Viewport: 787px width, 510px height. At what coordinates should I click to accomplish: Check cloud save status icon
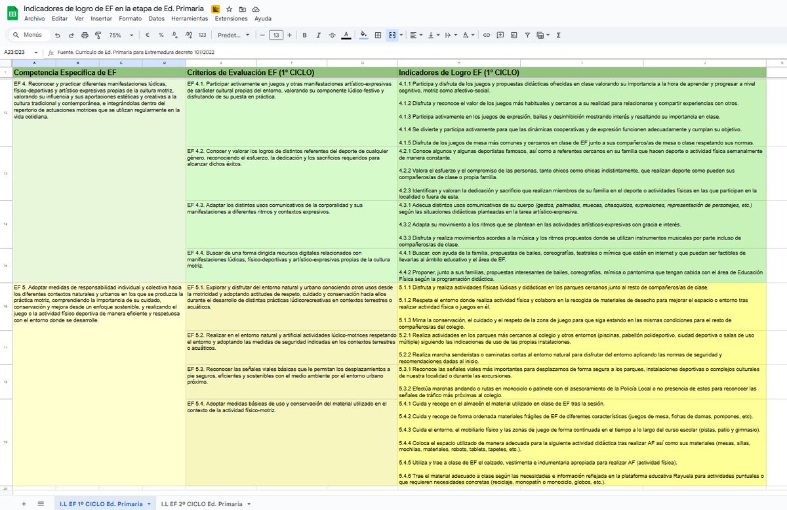256,9
